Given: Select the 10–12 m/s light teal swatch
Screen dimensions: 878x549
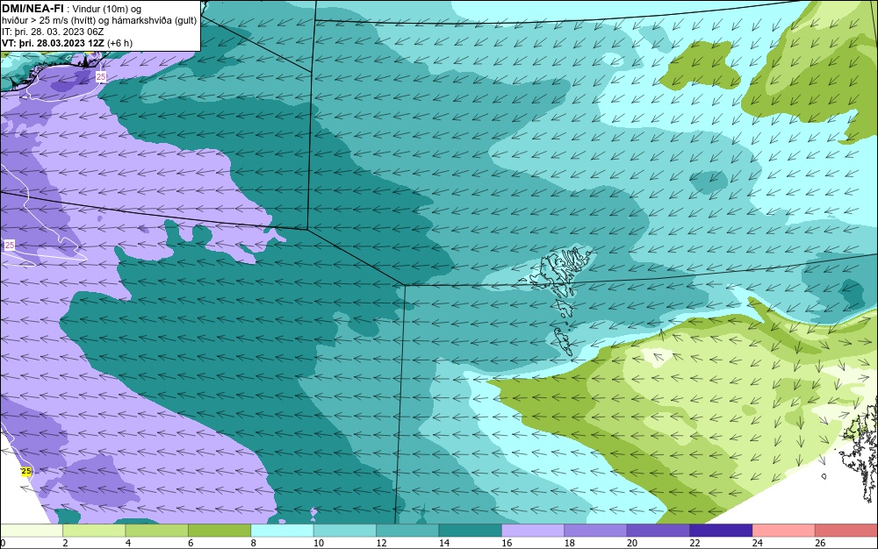Looking at the screenshot, I should click(x=345, y=531).
